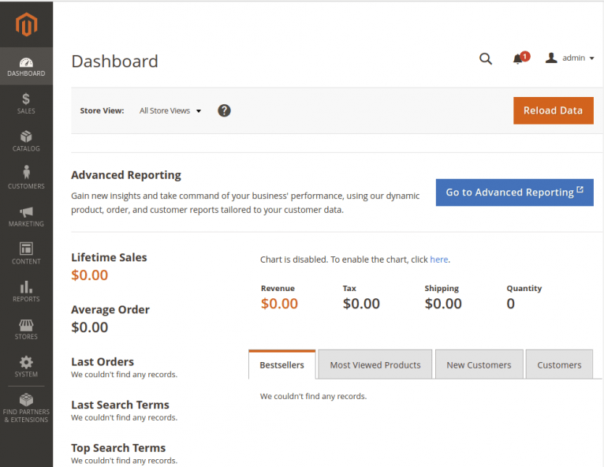Open the Customers sidebar section
This screenshot has width=604, height=467.
26,178
